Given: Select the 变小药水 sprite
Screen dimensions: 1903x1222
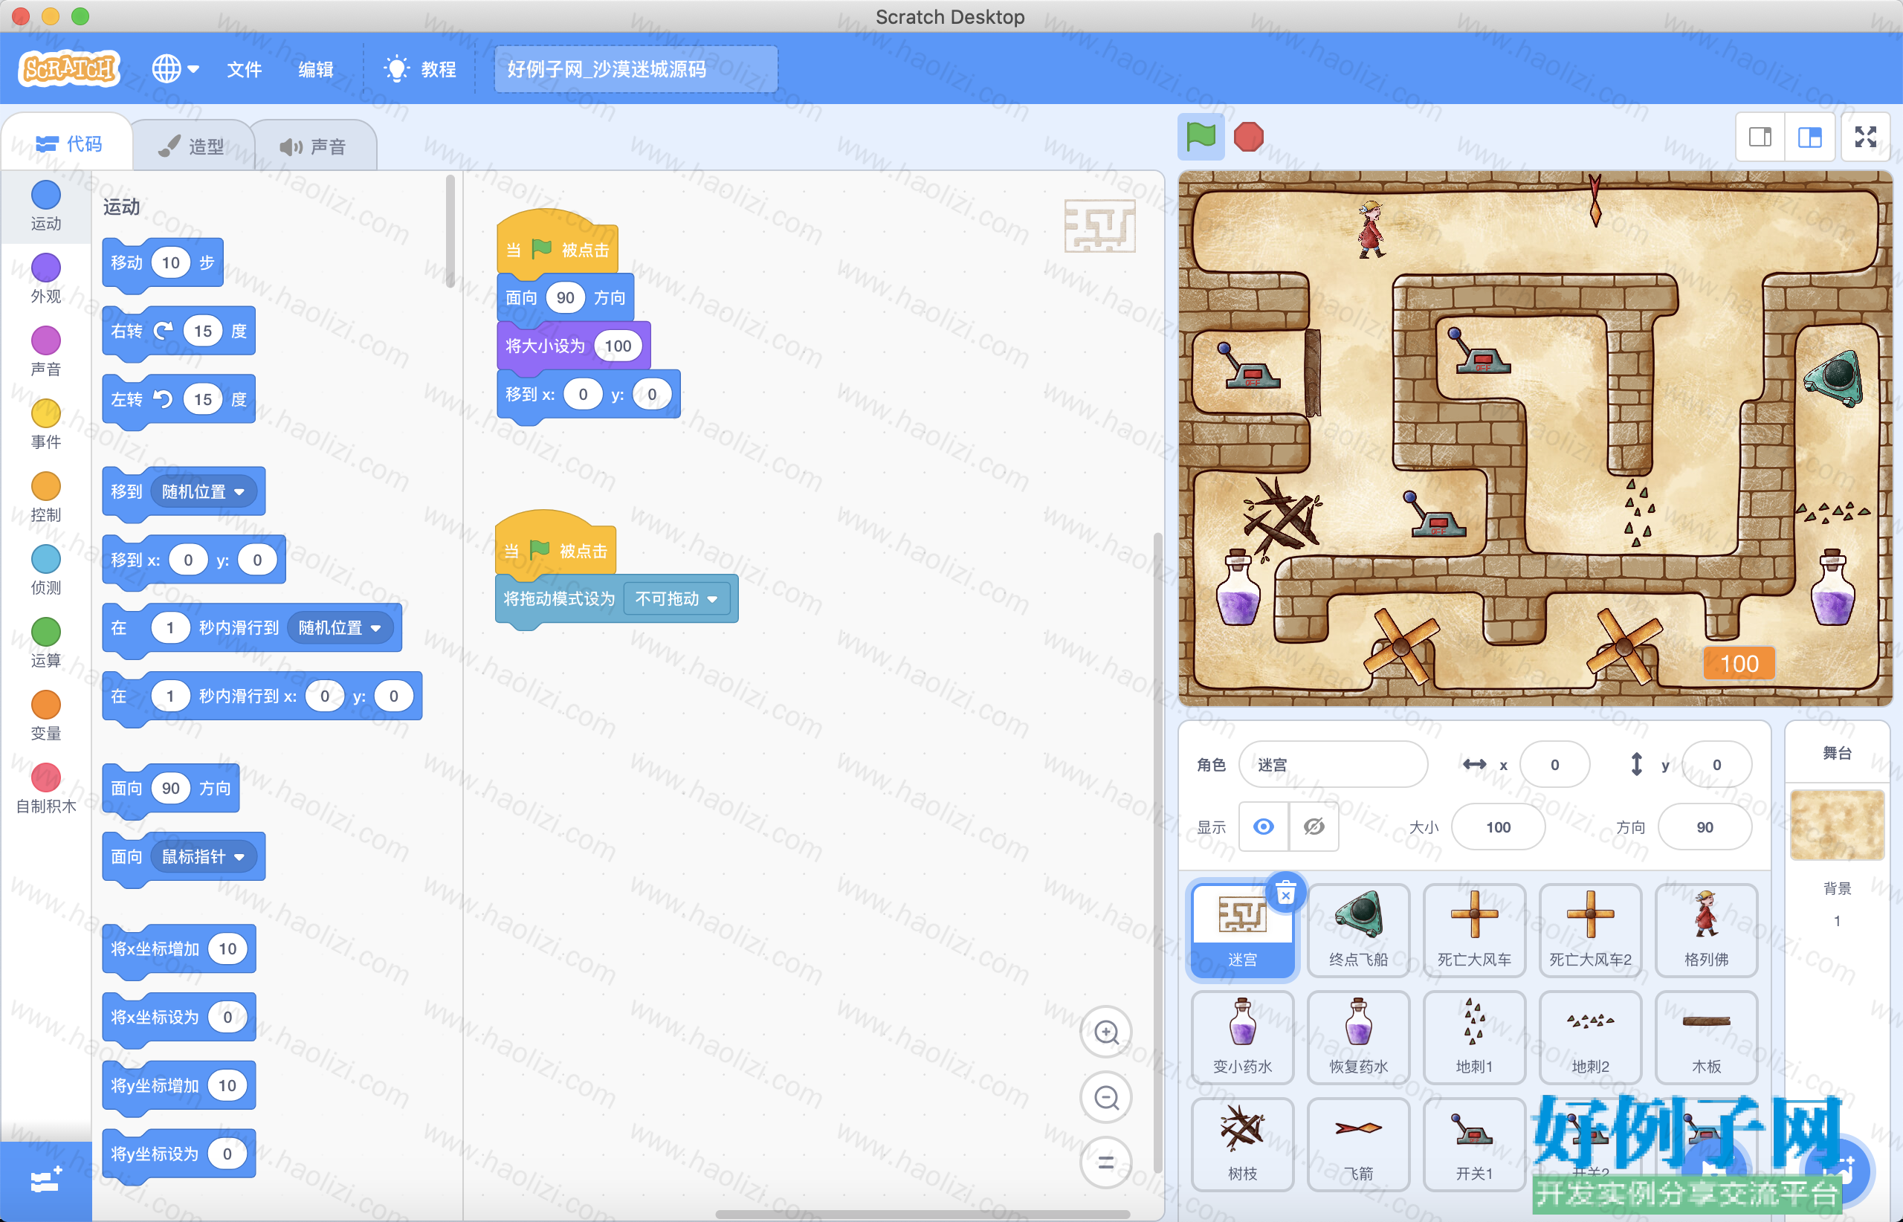Looking at the screenshot, I should [1242, 1038].
